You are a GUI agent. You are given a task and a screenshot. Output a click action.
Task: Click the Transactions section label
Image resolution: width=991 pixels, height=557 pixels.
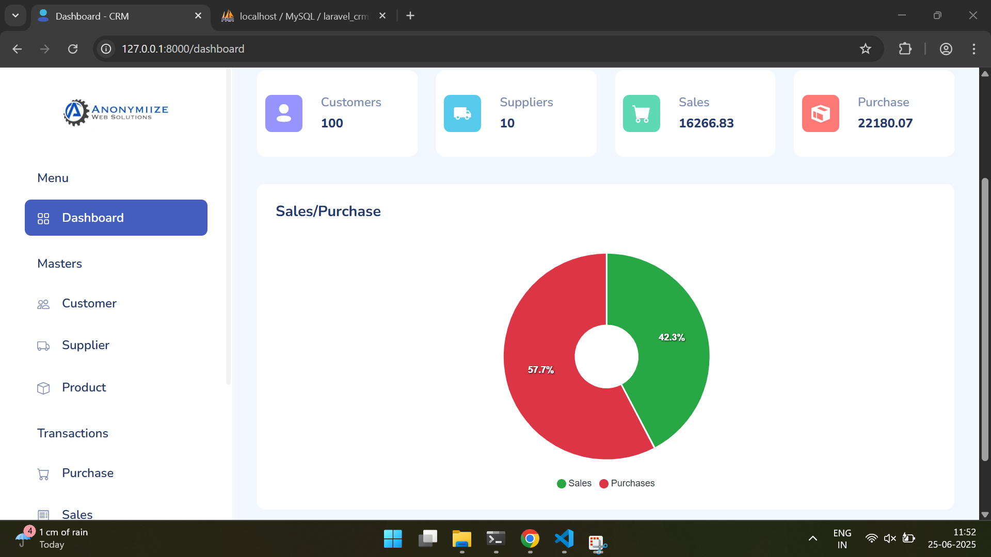(73, 433)
